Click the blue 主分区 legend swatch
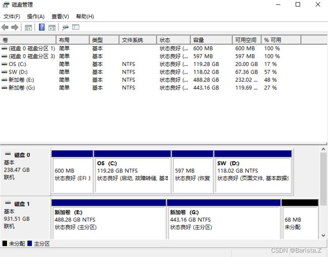The width and height of the screenshot is (328, 257). tap(29, 243)
